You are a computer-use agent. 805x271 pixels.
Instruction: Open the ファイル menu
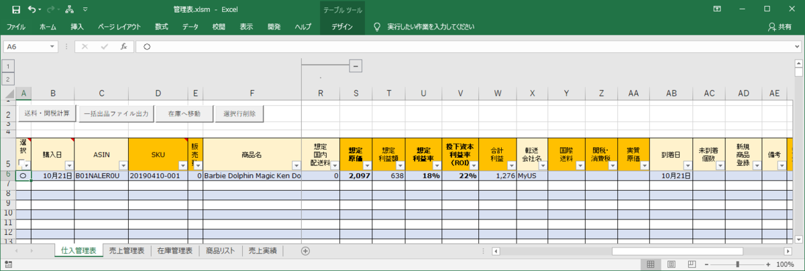(x=16, y=27)
